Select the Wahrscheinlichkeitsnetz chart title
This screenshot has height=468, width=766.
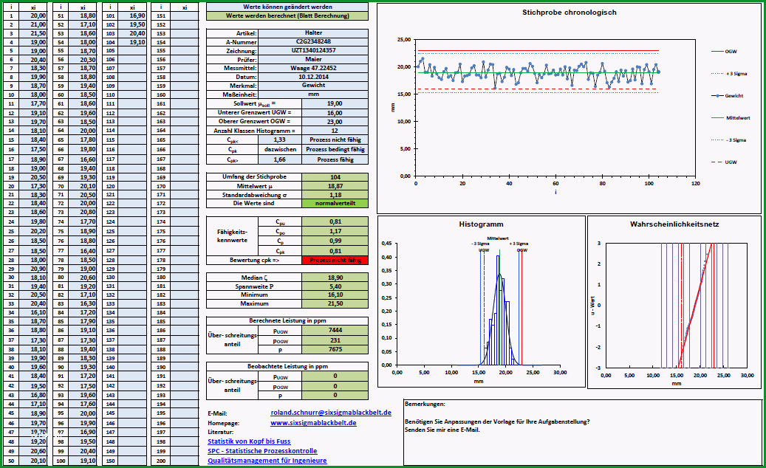[x=674, y=224]
